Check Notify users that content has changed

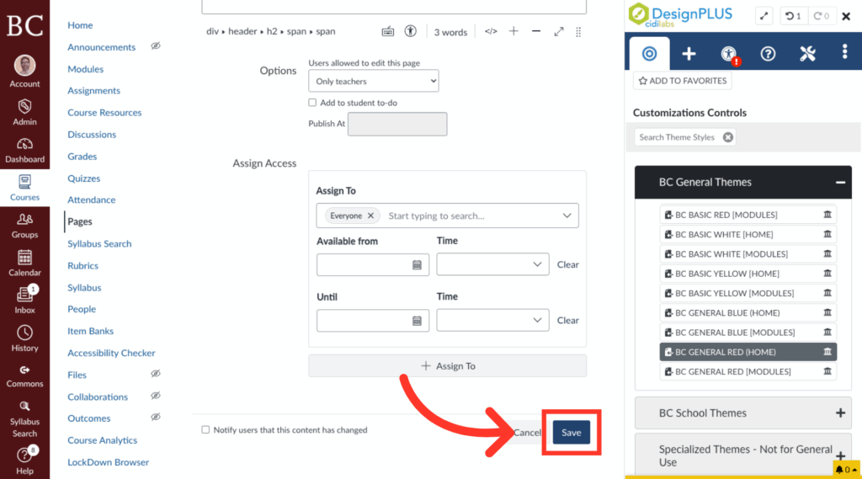(205, 429)
